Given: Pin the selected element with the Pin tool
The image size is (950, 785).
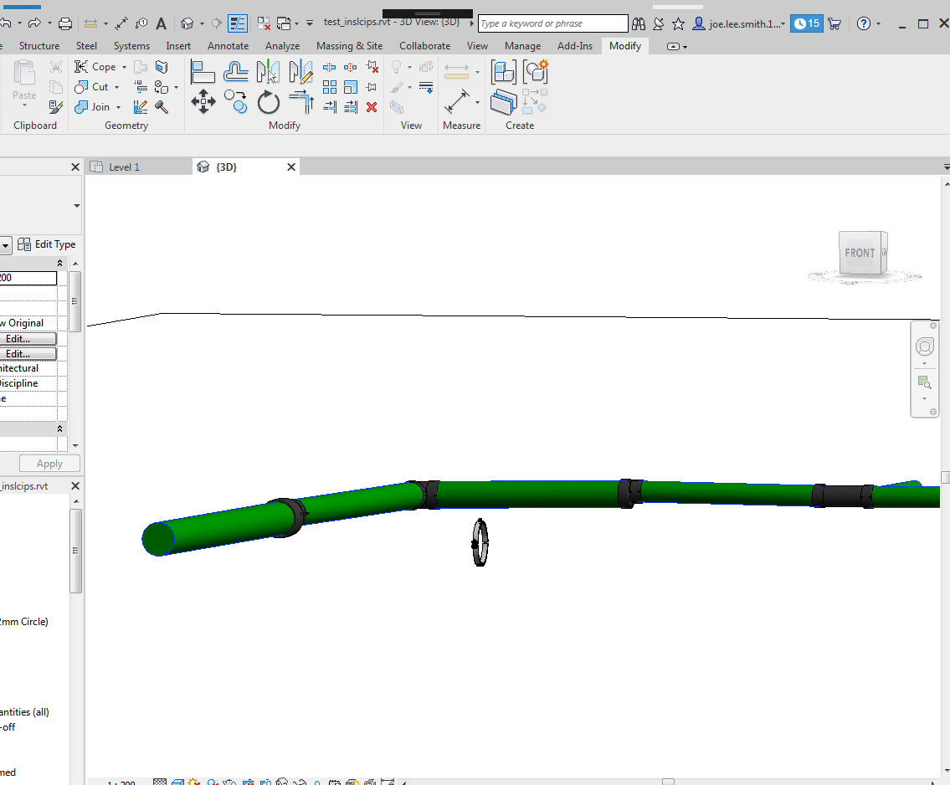Looking at the screenshot, I should click(x=371, y=86).
